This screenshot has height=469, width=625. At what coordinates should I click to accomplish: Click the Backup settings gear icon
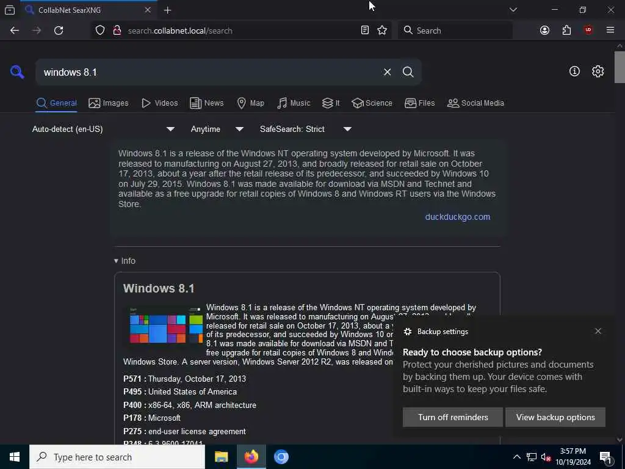pyautogui.click(x=407, y=332)
